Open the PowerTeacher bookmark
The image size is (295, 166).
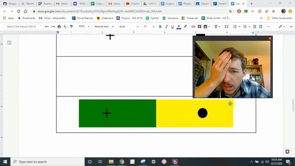click(83, 18)
